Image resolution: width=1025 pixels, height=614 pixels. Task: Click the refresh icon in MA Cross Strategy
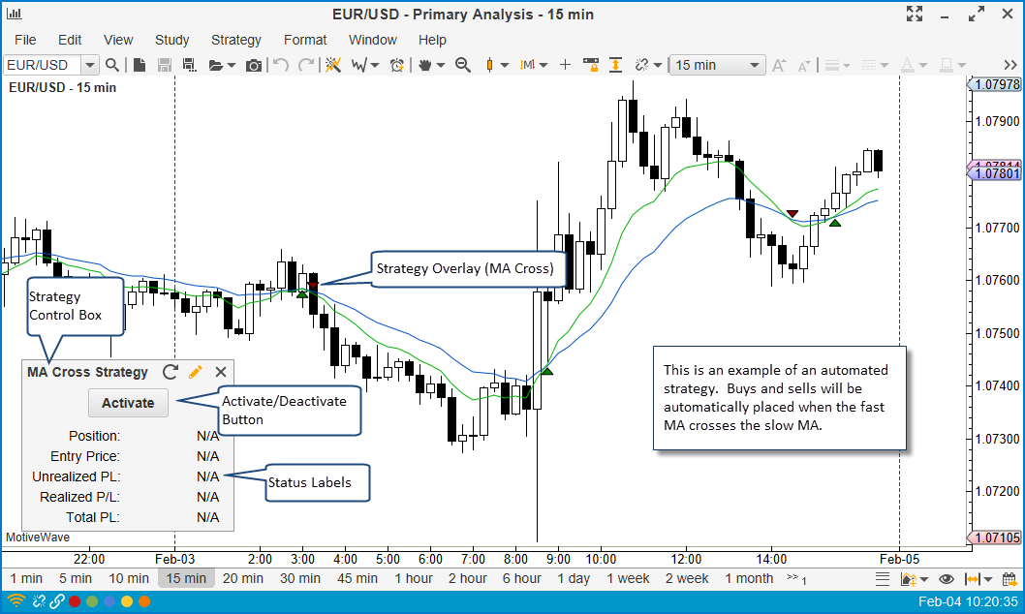pyautogui.click(x=171, y=372)
